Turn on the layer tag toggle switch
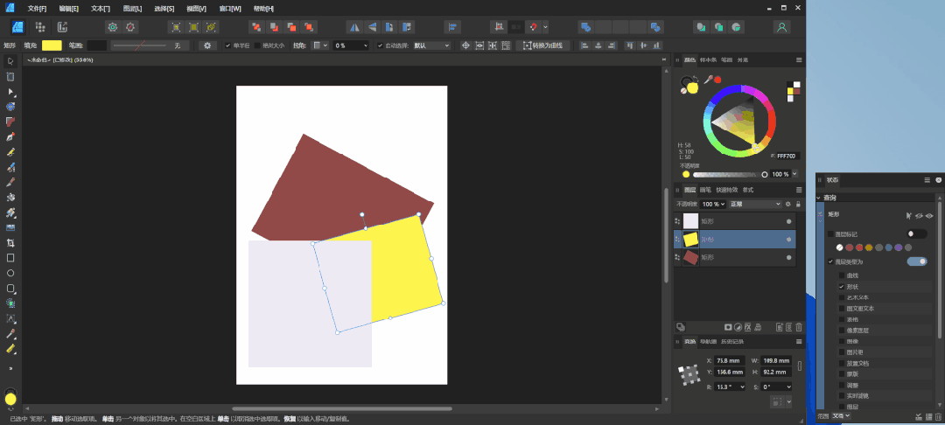 [x=917, y=233]
